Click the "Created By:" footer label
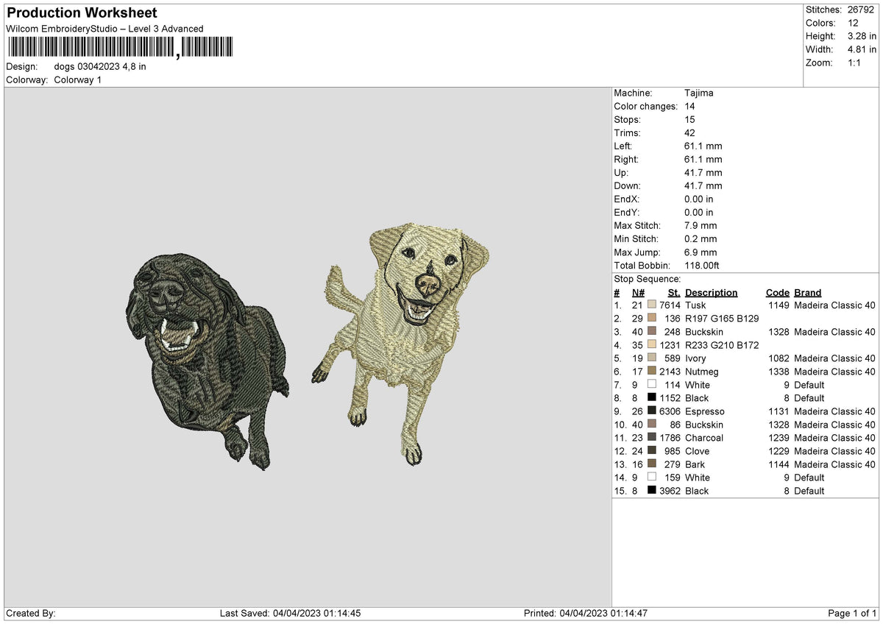The height and width of the screenshot is (624, 883). [31, 613]
